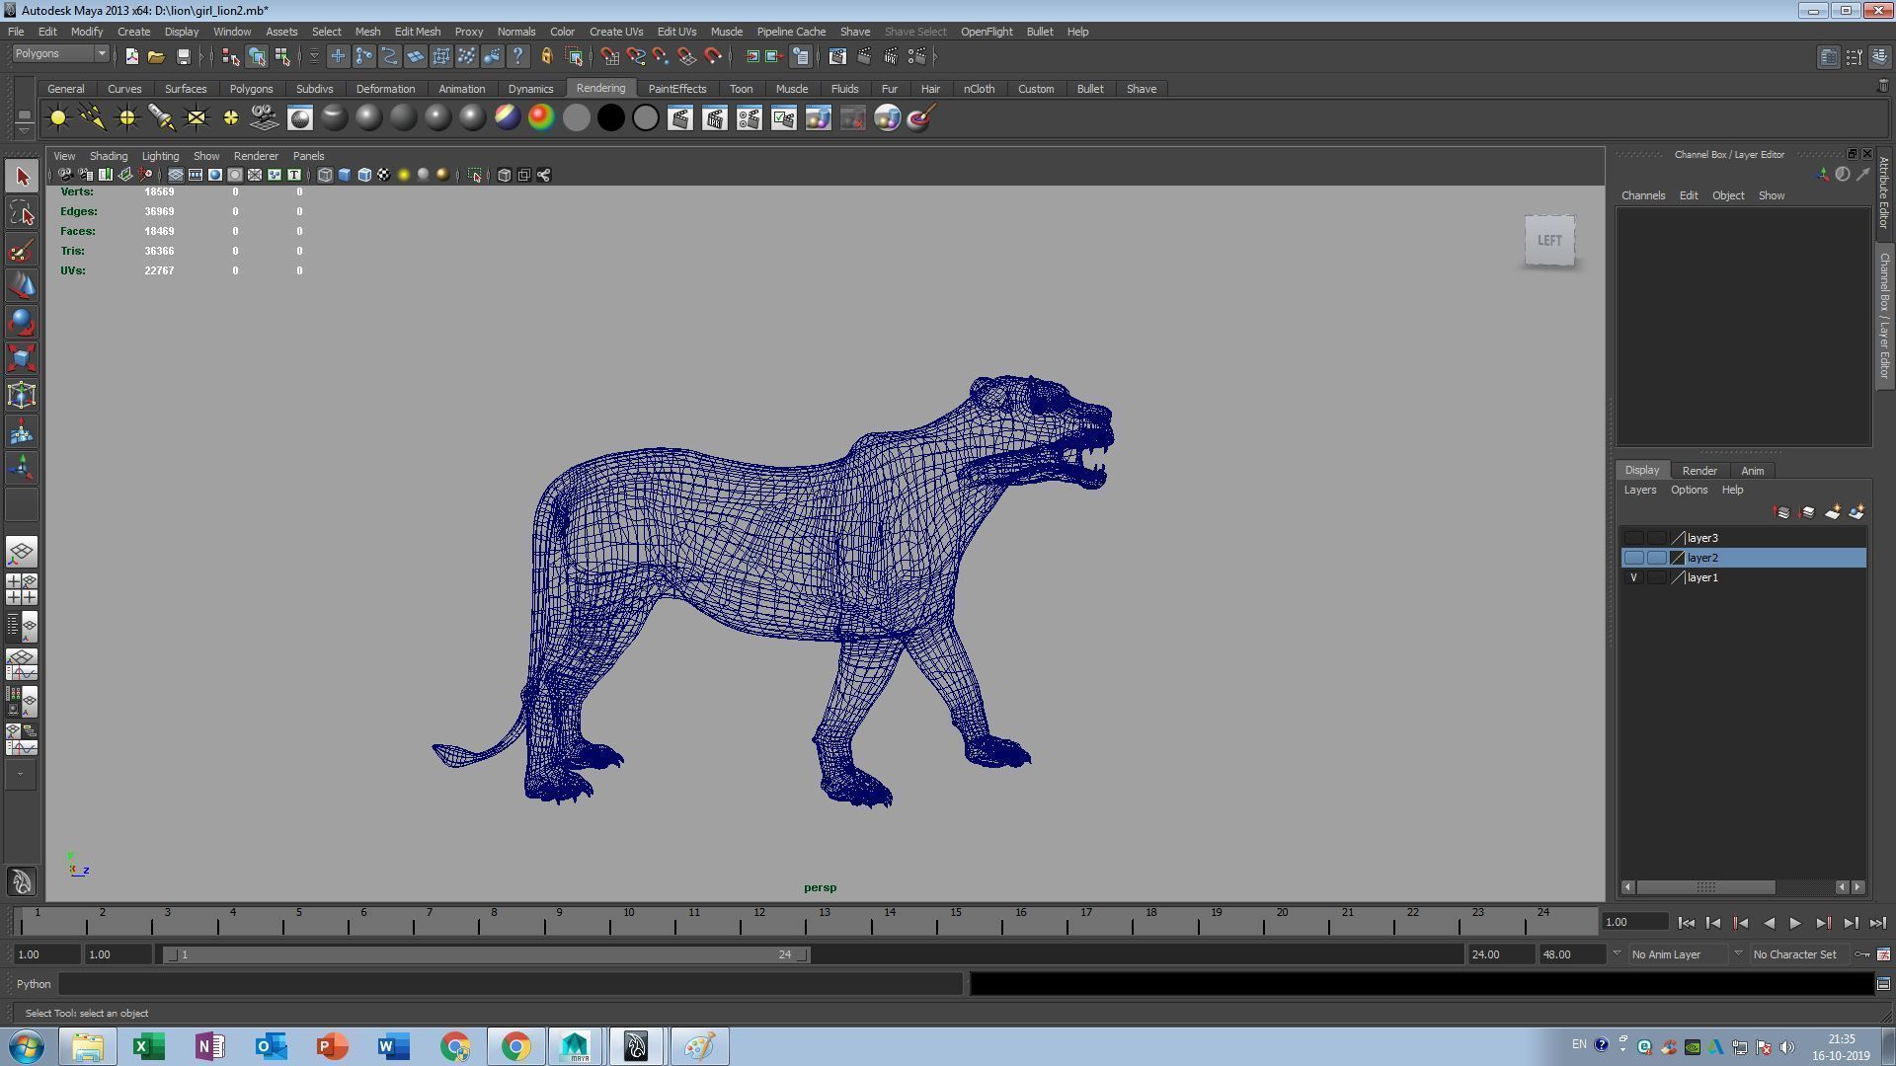Click the Paint Selection tool icon
Viewport: 1896px width, 1066px height.
pyautogui.click(x=22, y=250)
